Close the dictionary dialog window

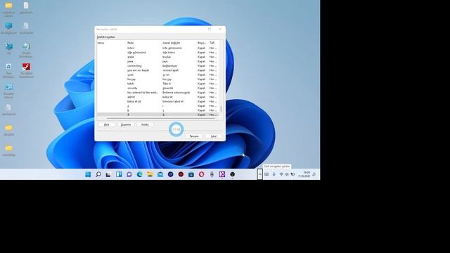click(220, 29)
